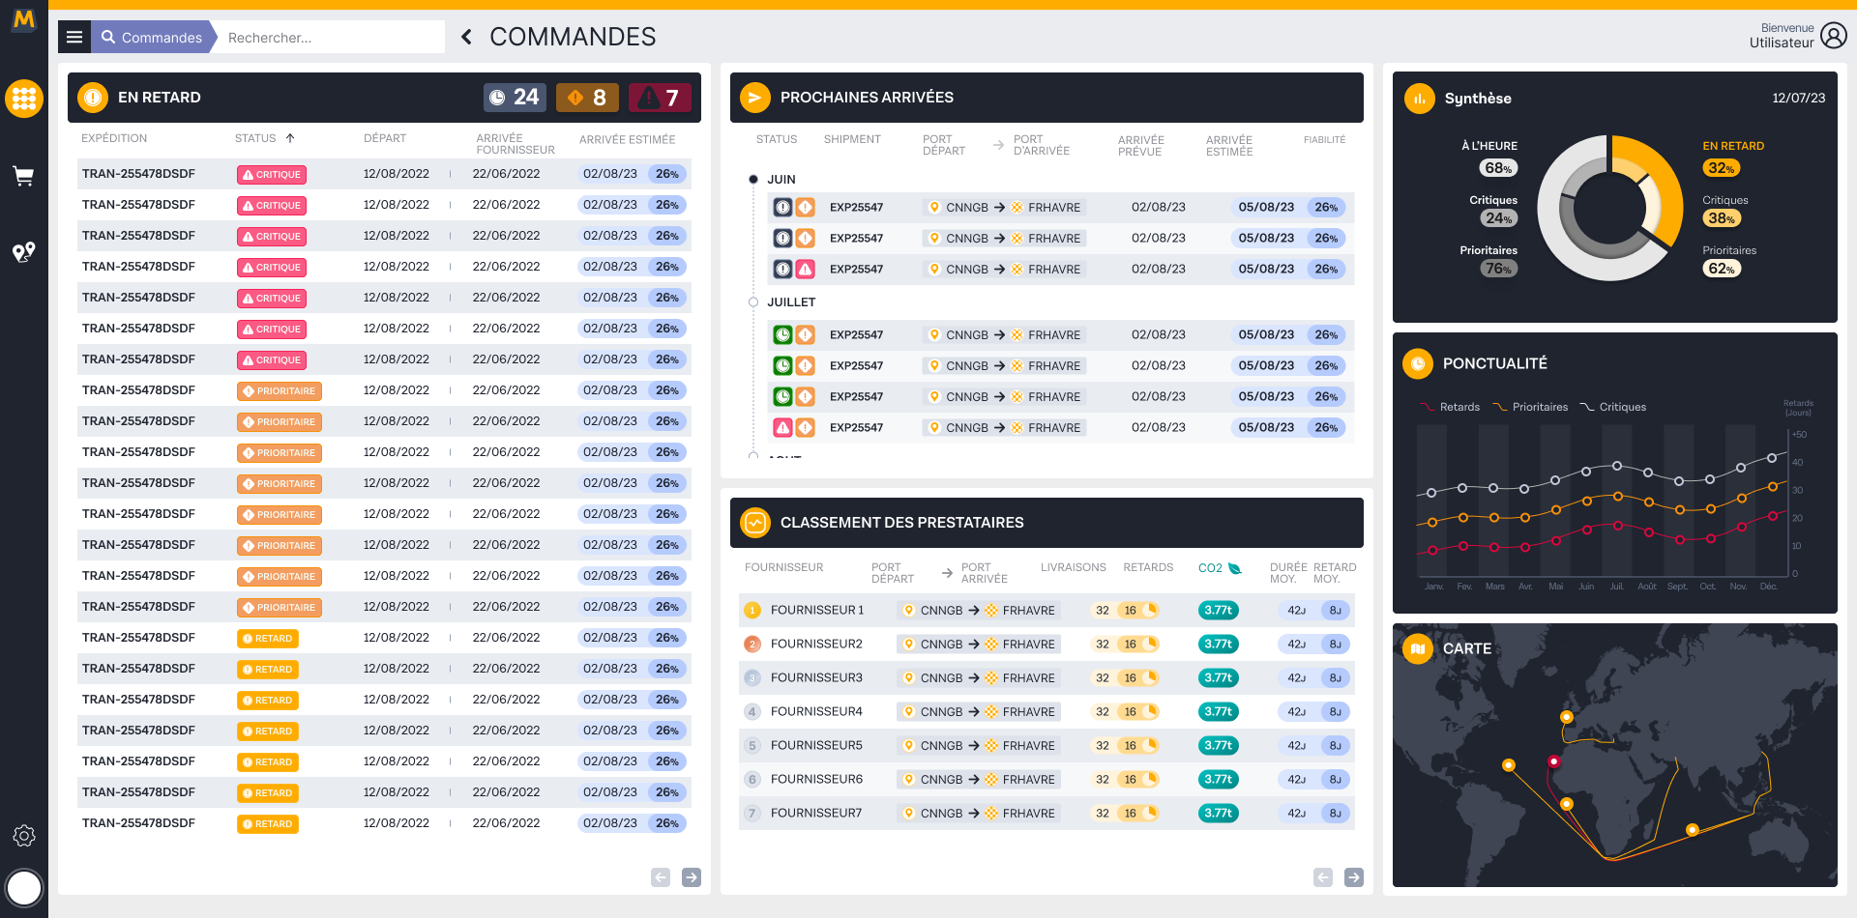This screenshot has width=1857, height=918.
Task: Select the Commandes breadcrumb tab
Action: (x=152, y=38)
